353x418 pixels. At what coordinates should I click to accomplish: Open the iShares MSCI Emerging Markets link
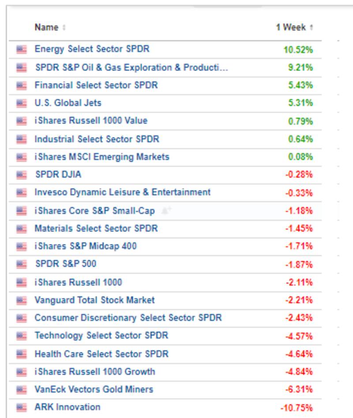tap(101, 157)
